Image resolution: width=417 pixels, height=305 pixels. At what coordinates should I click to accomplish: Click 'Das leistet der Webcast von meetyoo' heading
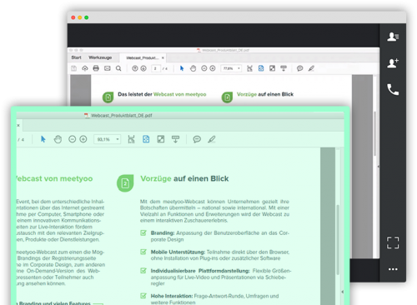coord(162,94)
